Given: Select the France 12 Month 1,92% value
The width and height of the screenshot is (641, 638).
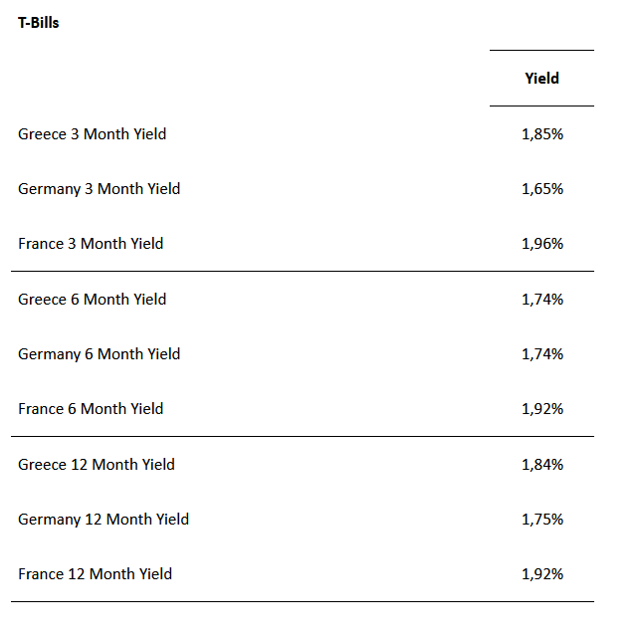Looking at the screenshot, I should (x=541, y=574).
